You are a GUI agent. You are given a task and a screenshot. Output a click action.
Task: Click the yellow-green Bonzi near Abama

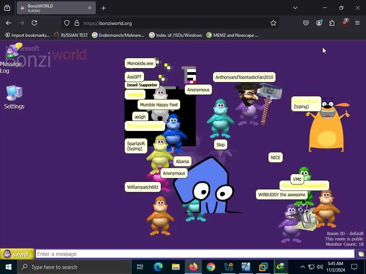(160, 155)
